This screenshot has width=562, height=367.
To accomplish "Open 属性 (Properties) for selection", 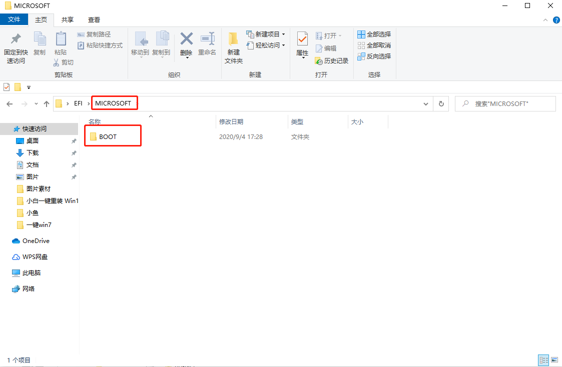I will pos(302,45).
